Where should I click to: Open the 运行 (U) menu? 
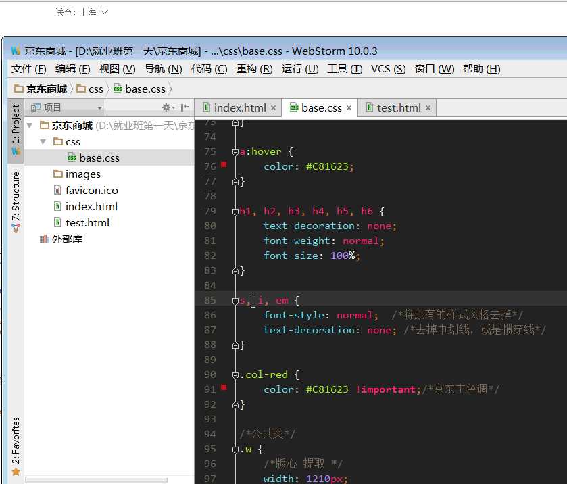(x=300, y=69)
